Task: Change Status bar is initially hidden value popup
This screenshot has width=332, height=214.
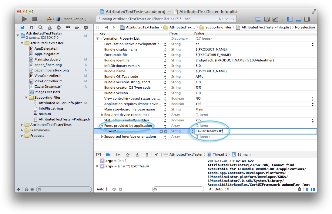Action: tap(313, 120)
